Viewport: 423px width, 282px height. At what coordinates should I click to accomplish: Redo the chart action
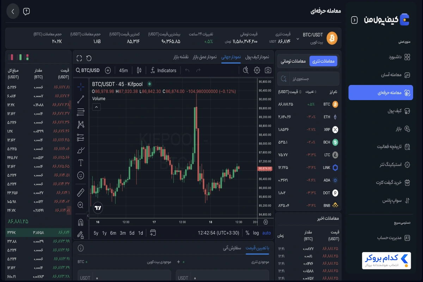[x=198, y=70]
